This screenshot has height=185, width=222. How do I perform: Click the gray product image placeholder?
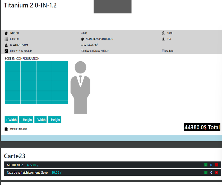click(x=112, y=7)
